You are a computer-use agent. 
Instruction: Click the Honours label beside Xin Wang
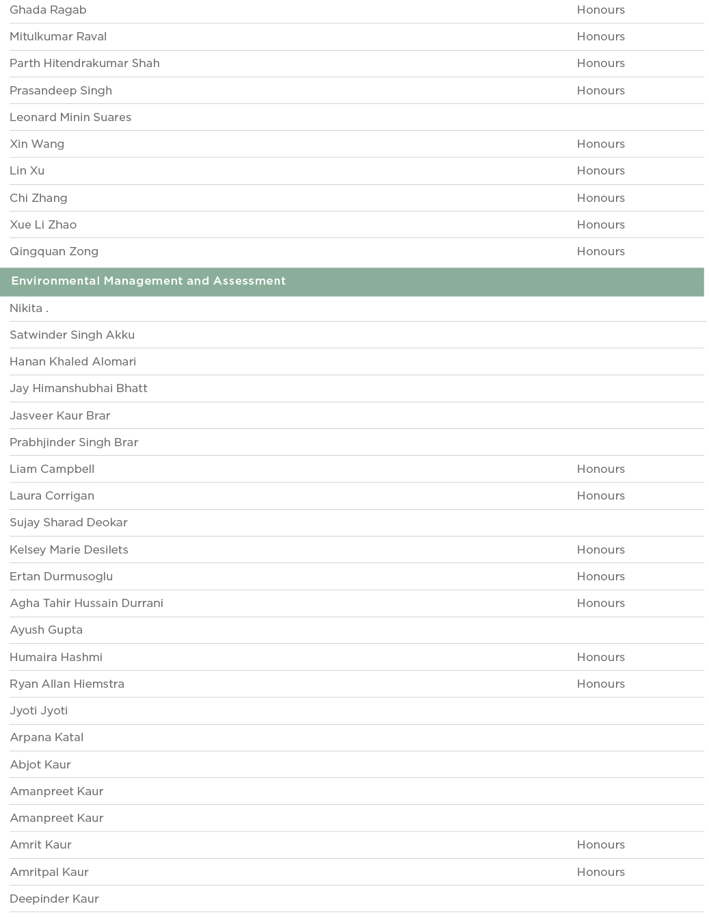(x=600, y=144)
